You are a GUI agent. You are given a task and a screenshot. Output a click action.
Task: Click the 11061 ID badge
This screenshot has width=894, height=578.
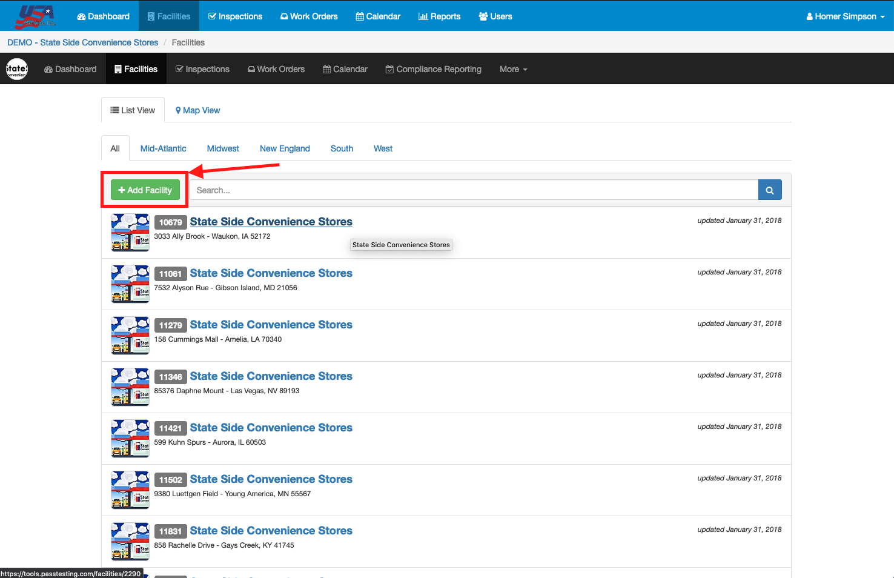171,274
